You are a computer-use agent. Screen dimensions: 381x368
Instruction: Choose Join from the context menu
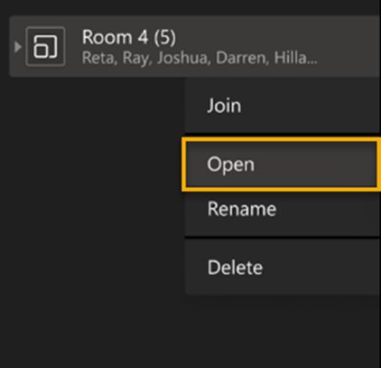[283, 106]
